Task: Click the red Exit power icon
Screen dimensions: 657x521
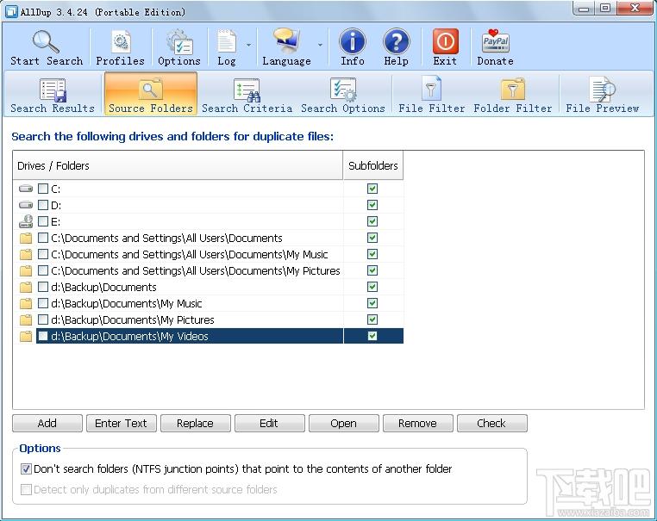Action: [x=445, y=41]
